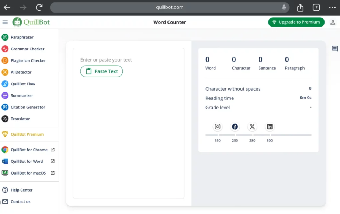The width and height of the screenshot is (340, 214).
Task: Click the Word count value
Action: point(207,60)
